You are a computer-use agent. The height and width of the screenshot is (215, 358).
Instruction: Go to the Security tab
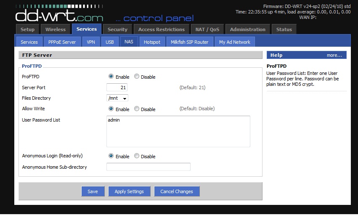[117, 29]
